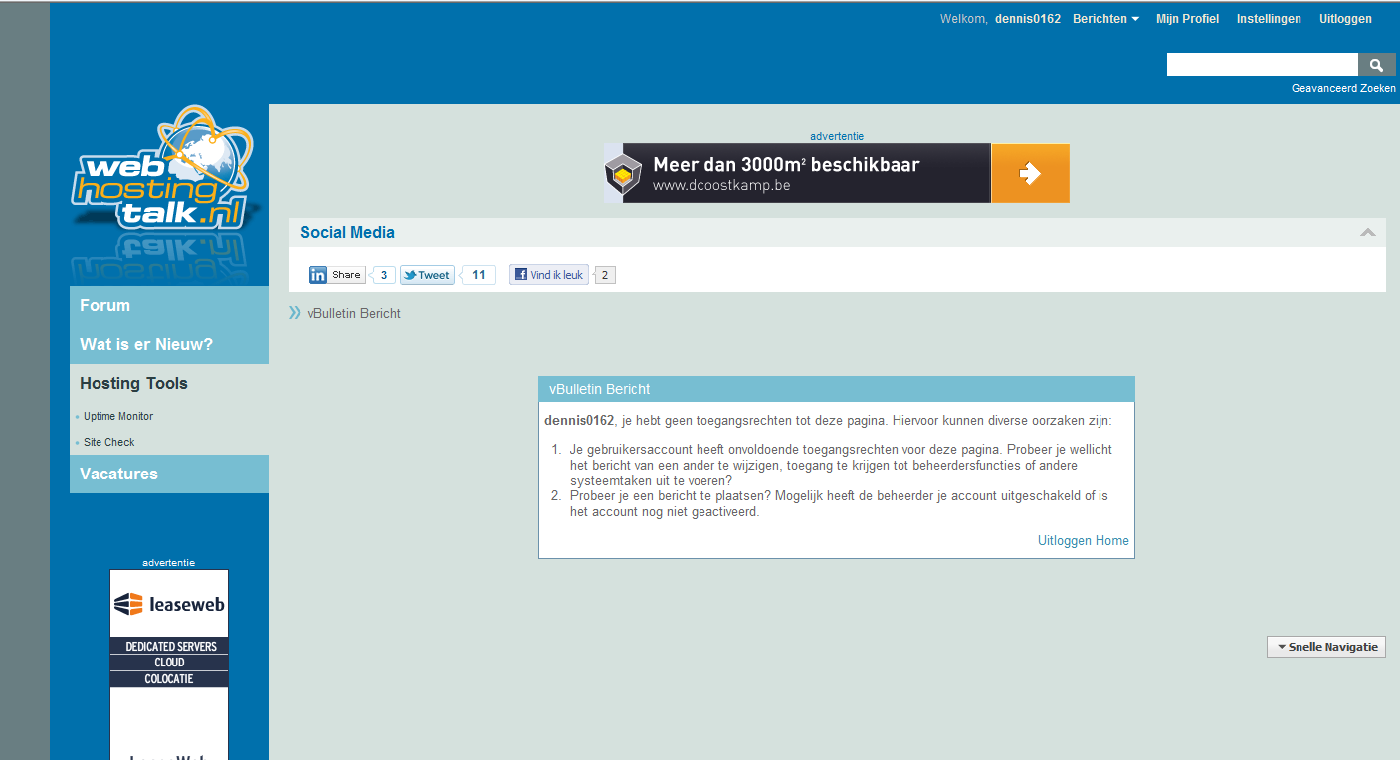The image size is (1400, 760).
Task: Open the Site Check tool link
Action: 108,442
